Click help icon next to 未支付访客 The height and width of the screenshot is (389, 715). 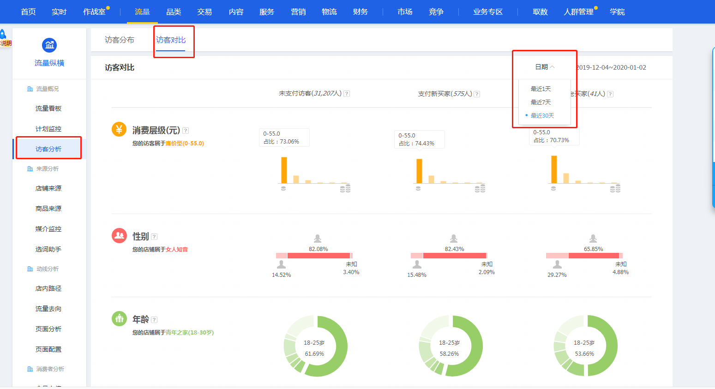[347, 94]
